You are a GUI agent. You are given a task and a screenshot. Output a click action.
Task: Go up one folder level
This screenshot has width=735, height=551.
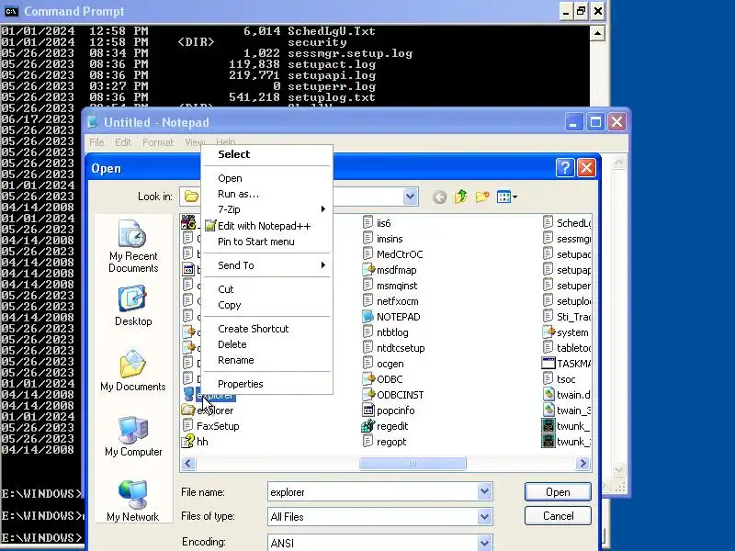click(461, 197)
